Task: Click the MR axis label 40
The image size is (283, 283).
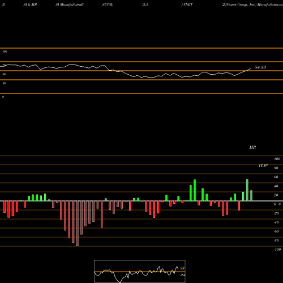Action: coord(276,186)
